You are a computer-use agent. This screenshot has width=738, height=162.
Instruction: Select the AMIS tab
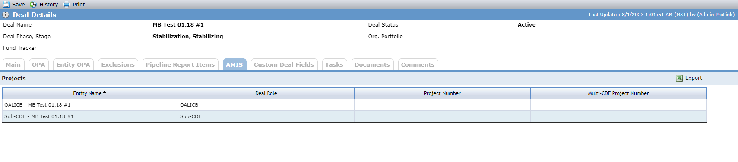tap(234, 64)
